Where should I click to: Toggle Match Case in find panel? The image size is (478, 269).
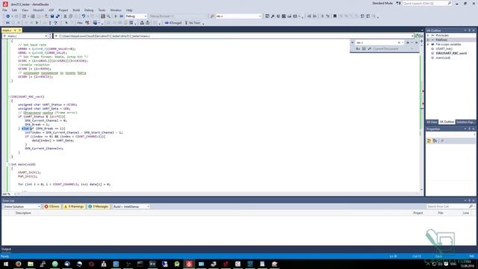pos(358,49)
